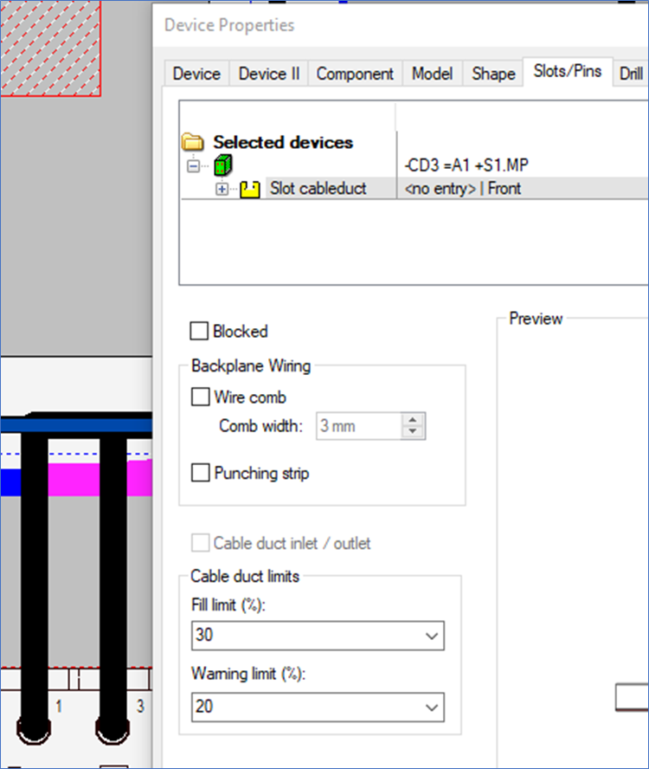Switch to the Device tab

(x=196, y=74)
